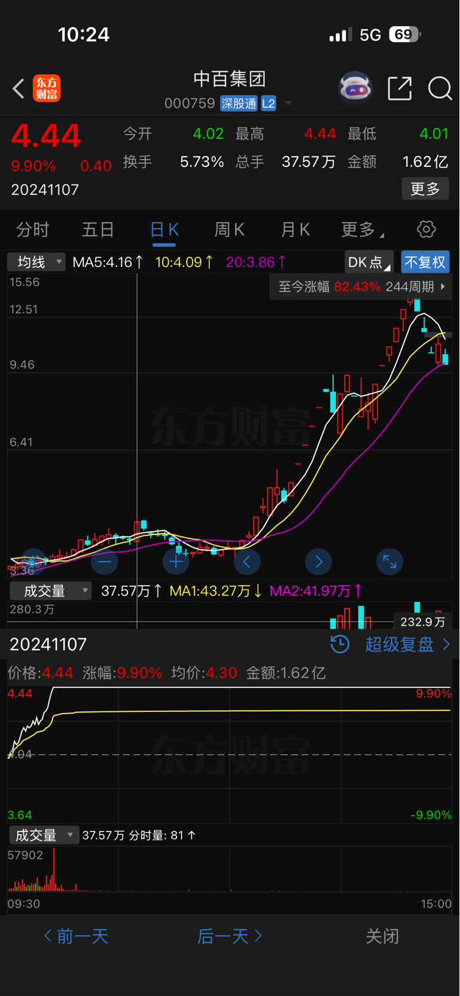The image size is (460, 996).
Task: Tap the 232.9万 volume marker
Action: [x=423, y=622]
